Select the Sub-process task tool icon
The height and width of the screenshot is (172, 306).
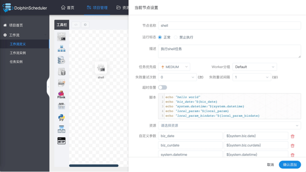coord(62,48)
